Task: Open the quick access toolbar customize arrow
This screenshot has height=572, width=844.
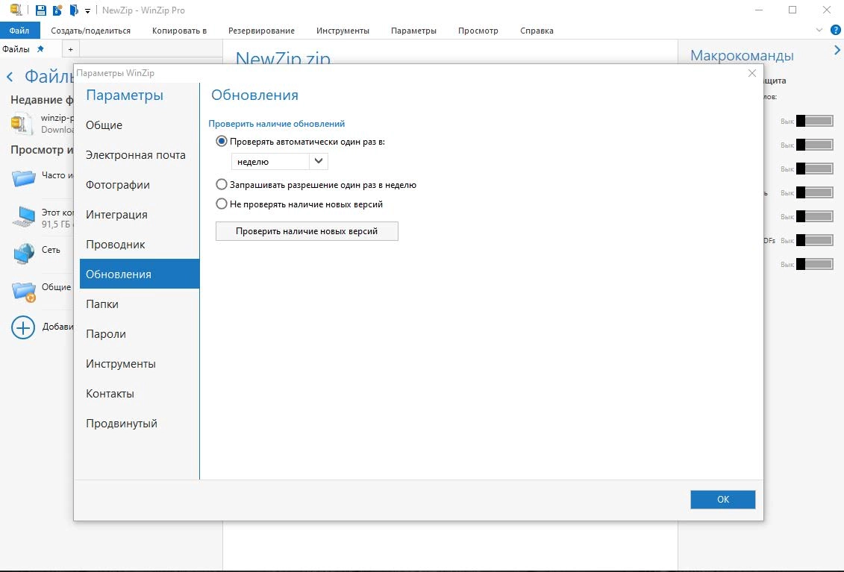Action: [88, 10]
